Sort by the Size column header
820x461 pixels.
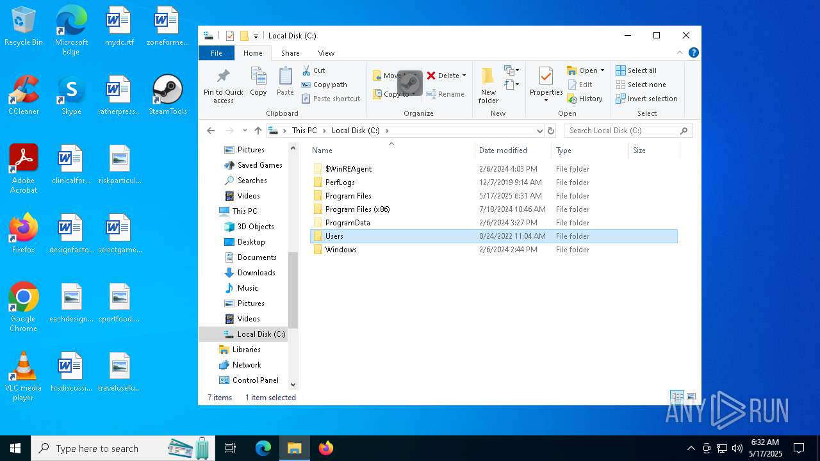(x=654, y=150)
